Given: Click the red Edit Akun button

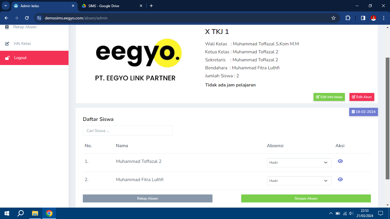Looking at the screenshot, I should 361,97.
